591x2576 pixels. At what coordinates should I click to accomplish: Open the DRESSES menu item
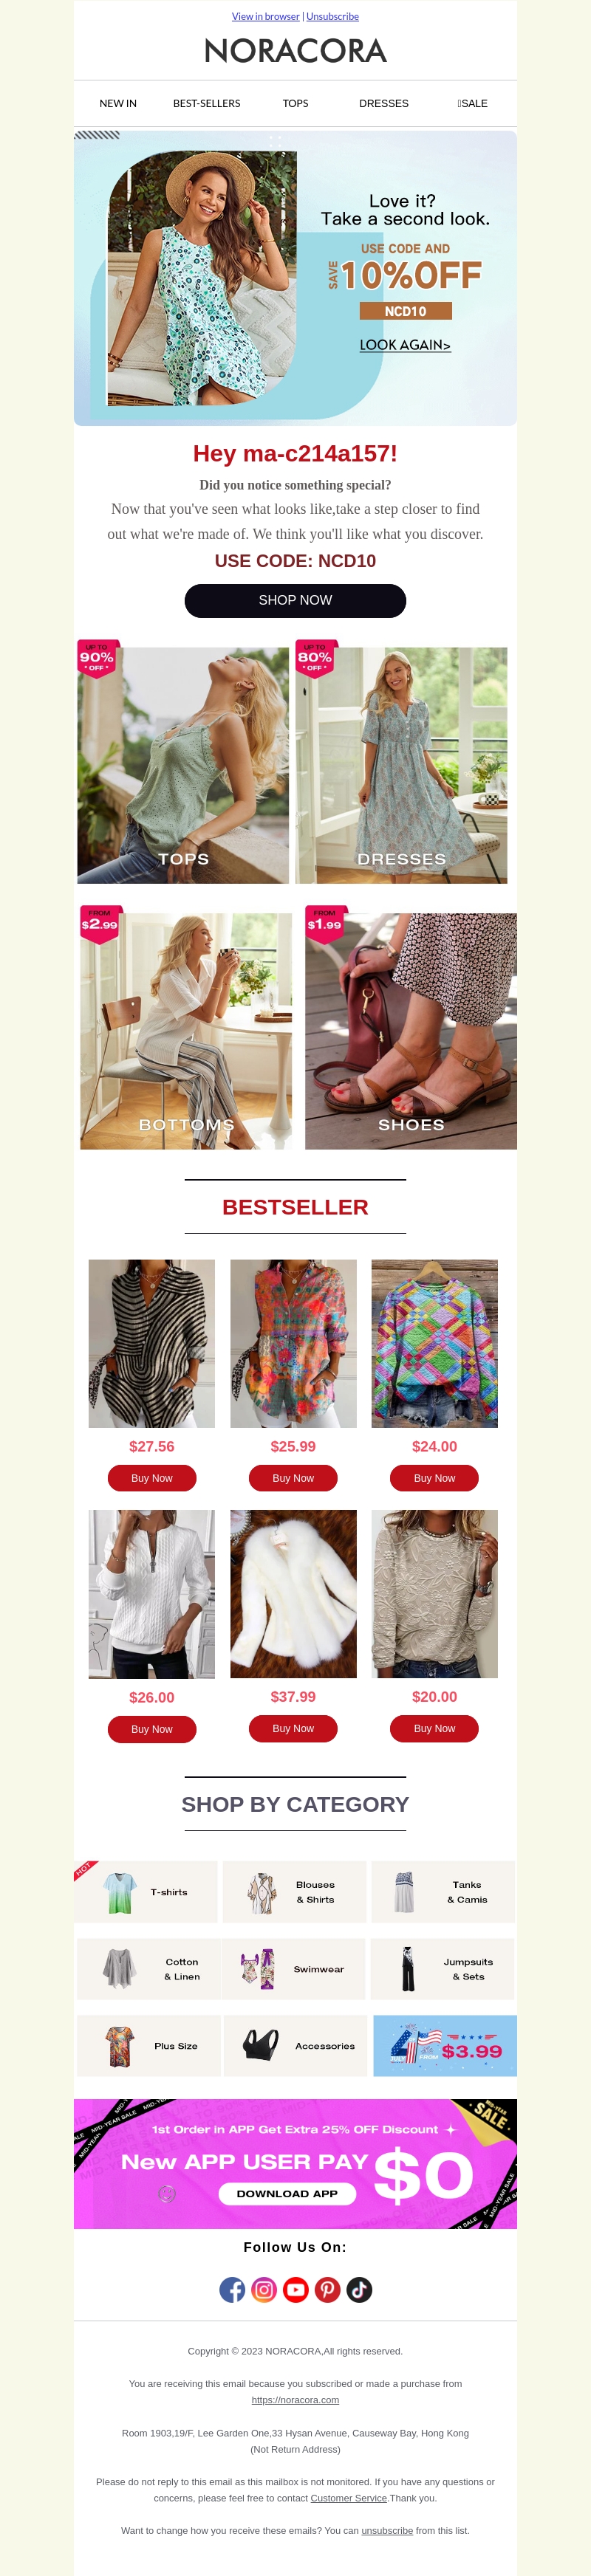click(x=384, y=103)
